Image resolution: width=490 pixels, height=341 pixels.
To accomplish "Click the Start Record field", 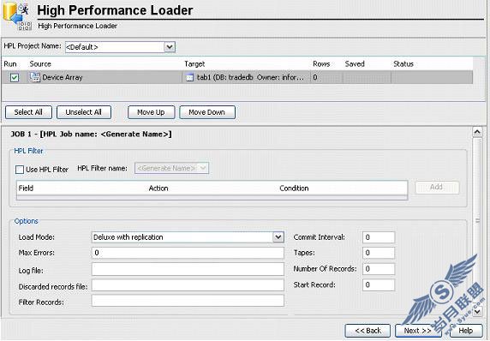I will [x=379, y=284].
